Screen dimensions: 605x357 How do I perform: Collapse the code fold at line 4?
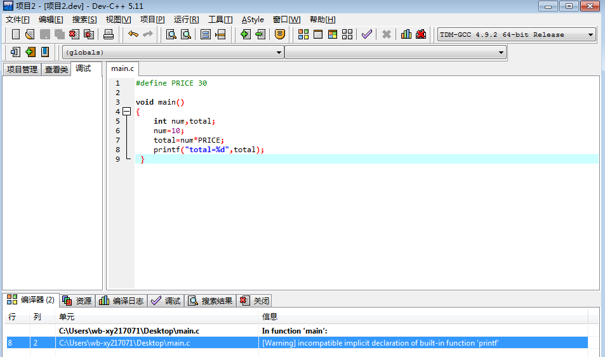(126, 112)
